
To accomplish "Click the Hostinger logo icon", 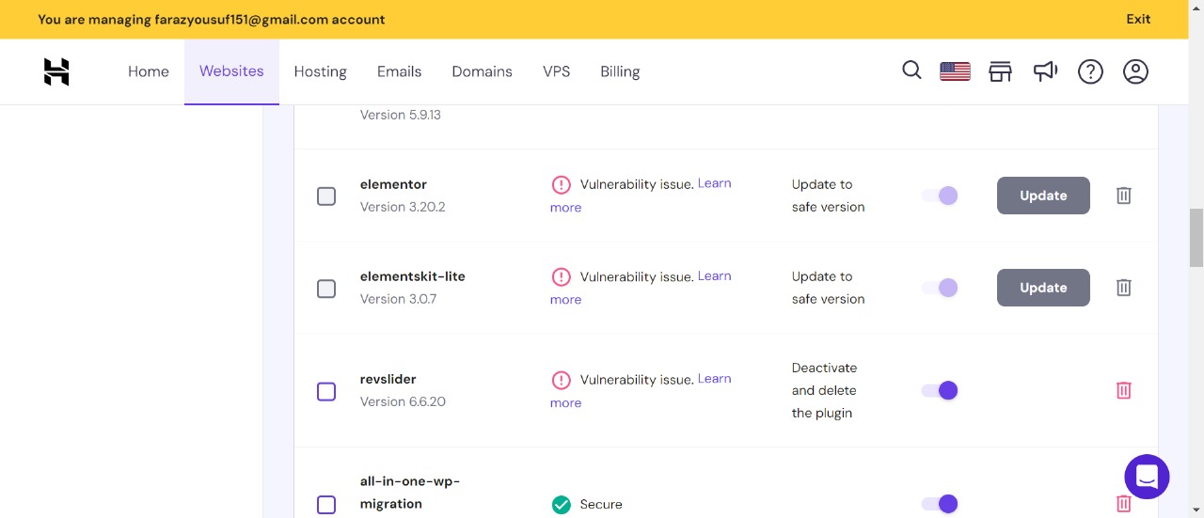I will point(56,71).
